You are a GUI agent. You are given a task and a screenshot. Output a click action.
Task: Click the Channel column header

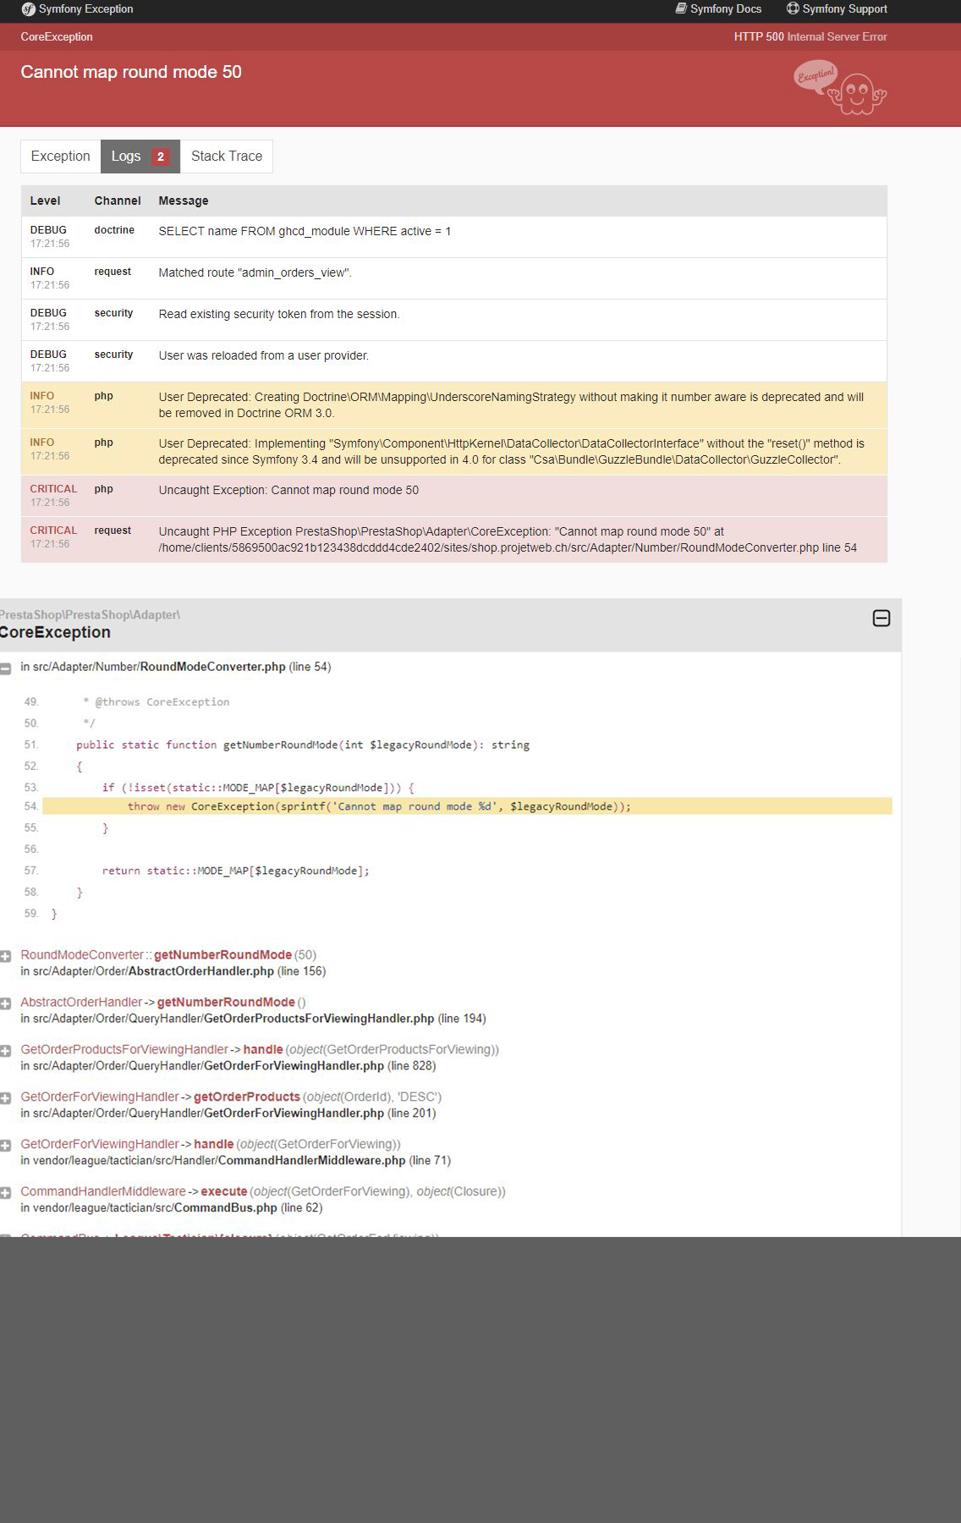(118, 201)
